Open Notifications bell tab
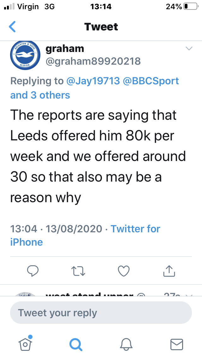The image size is (202, 360). pyautogui.click(x=126, y=344)
